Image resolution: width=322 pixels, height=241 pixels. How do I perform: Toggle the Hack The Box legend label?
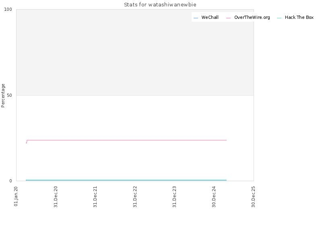coord(299,17)
